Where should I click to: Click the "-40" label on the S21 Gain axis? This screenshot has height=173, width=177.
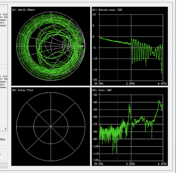[x=95, y=102]
